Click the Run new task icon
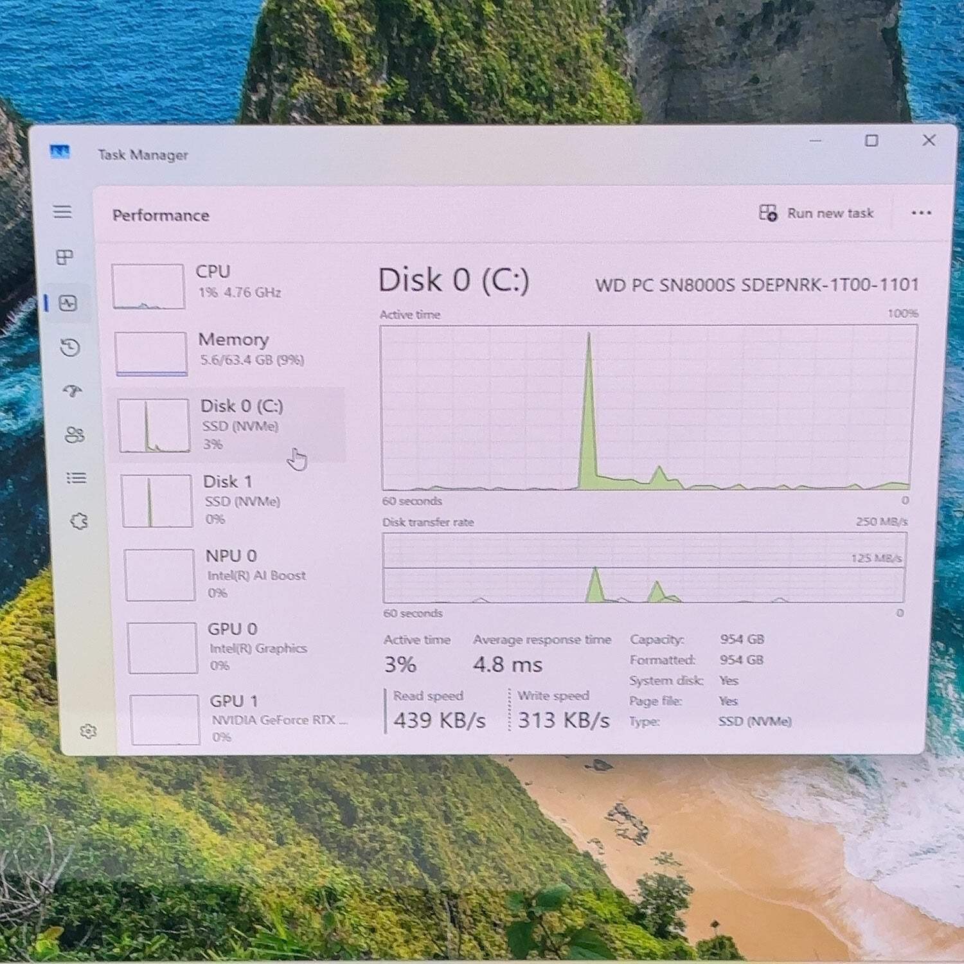 [x=768, y=213]
